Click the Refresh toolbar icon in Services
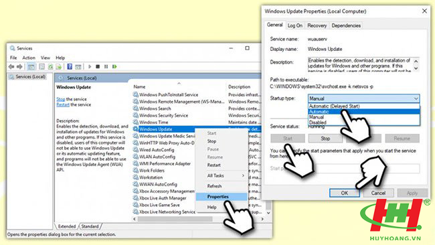The height and width of the screenshot is (245, 435). tap(50, 66)
